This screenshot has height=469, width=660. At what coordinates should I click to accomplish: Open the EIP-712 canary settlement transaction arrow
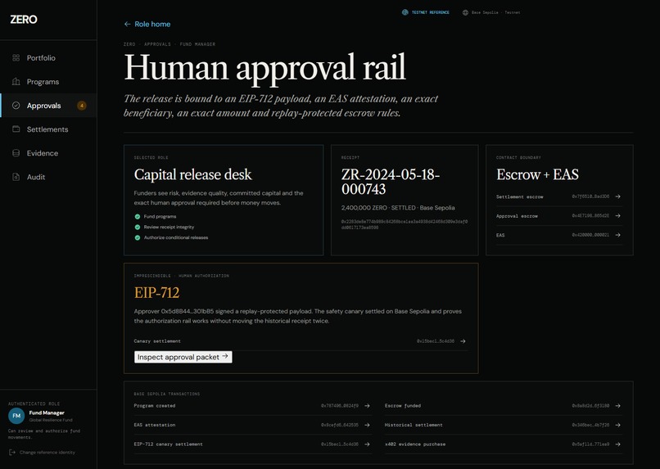click(367, 444)
